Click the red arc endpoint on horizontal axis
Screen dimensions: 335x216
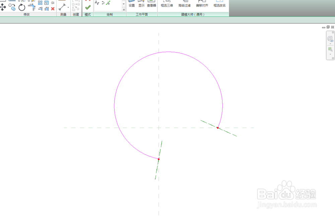click(218, 128)
